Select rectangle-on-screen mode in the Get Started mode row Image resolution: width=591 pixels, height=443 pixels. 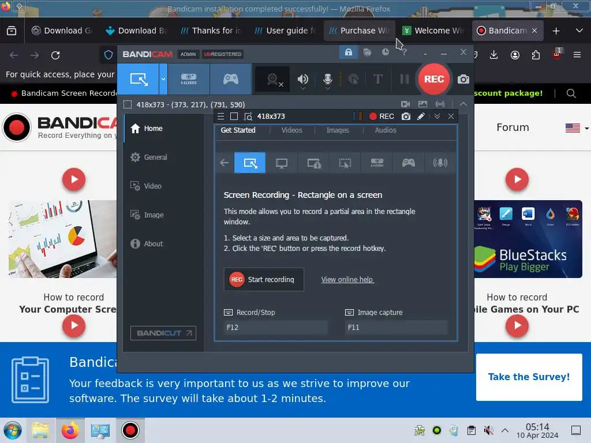(250, 163)
